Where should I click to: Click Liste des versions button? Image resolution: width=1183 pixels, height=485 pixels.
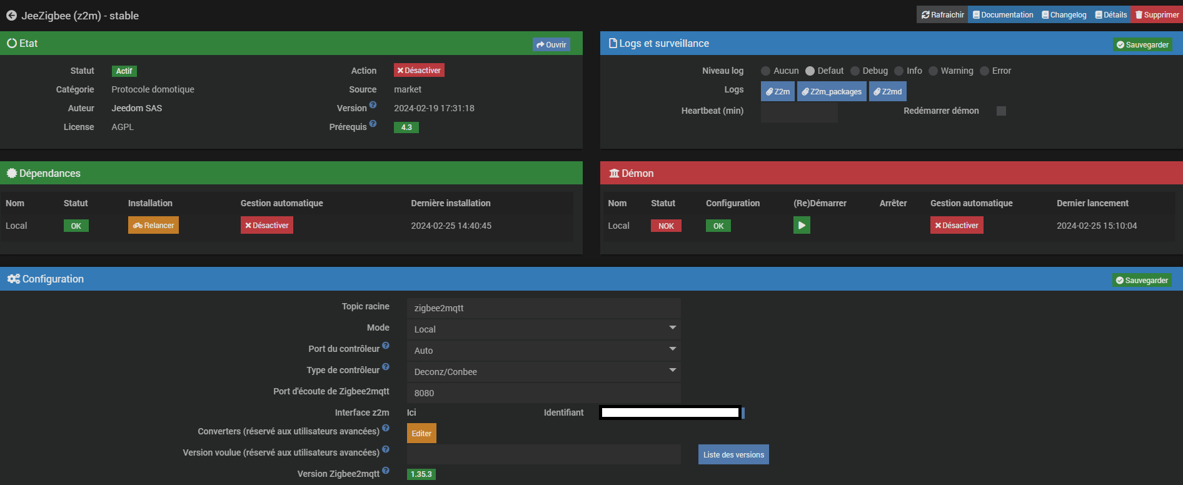point(733,454)
